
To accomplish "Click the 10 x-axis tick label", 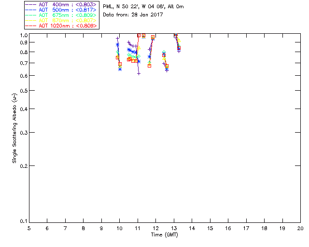I will pos(119,228).
